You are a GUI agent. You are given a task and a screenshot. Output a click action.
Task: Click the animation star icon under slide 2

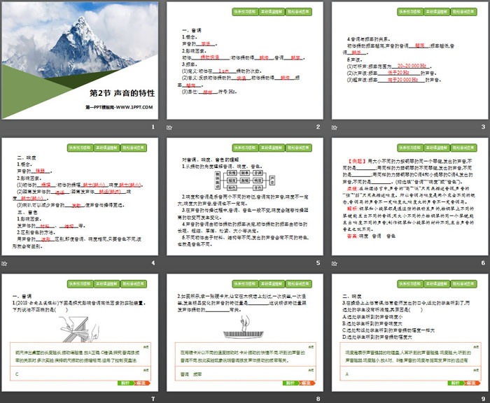point(169,127)
